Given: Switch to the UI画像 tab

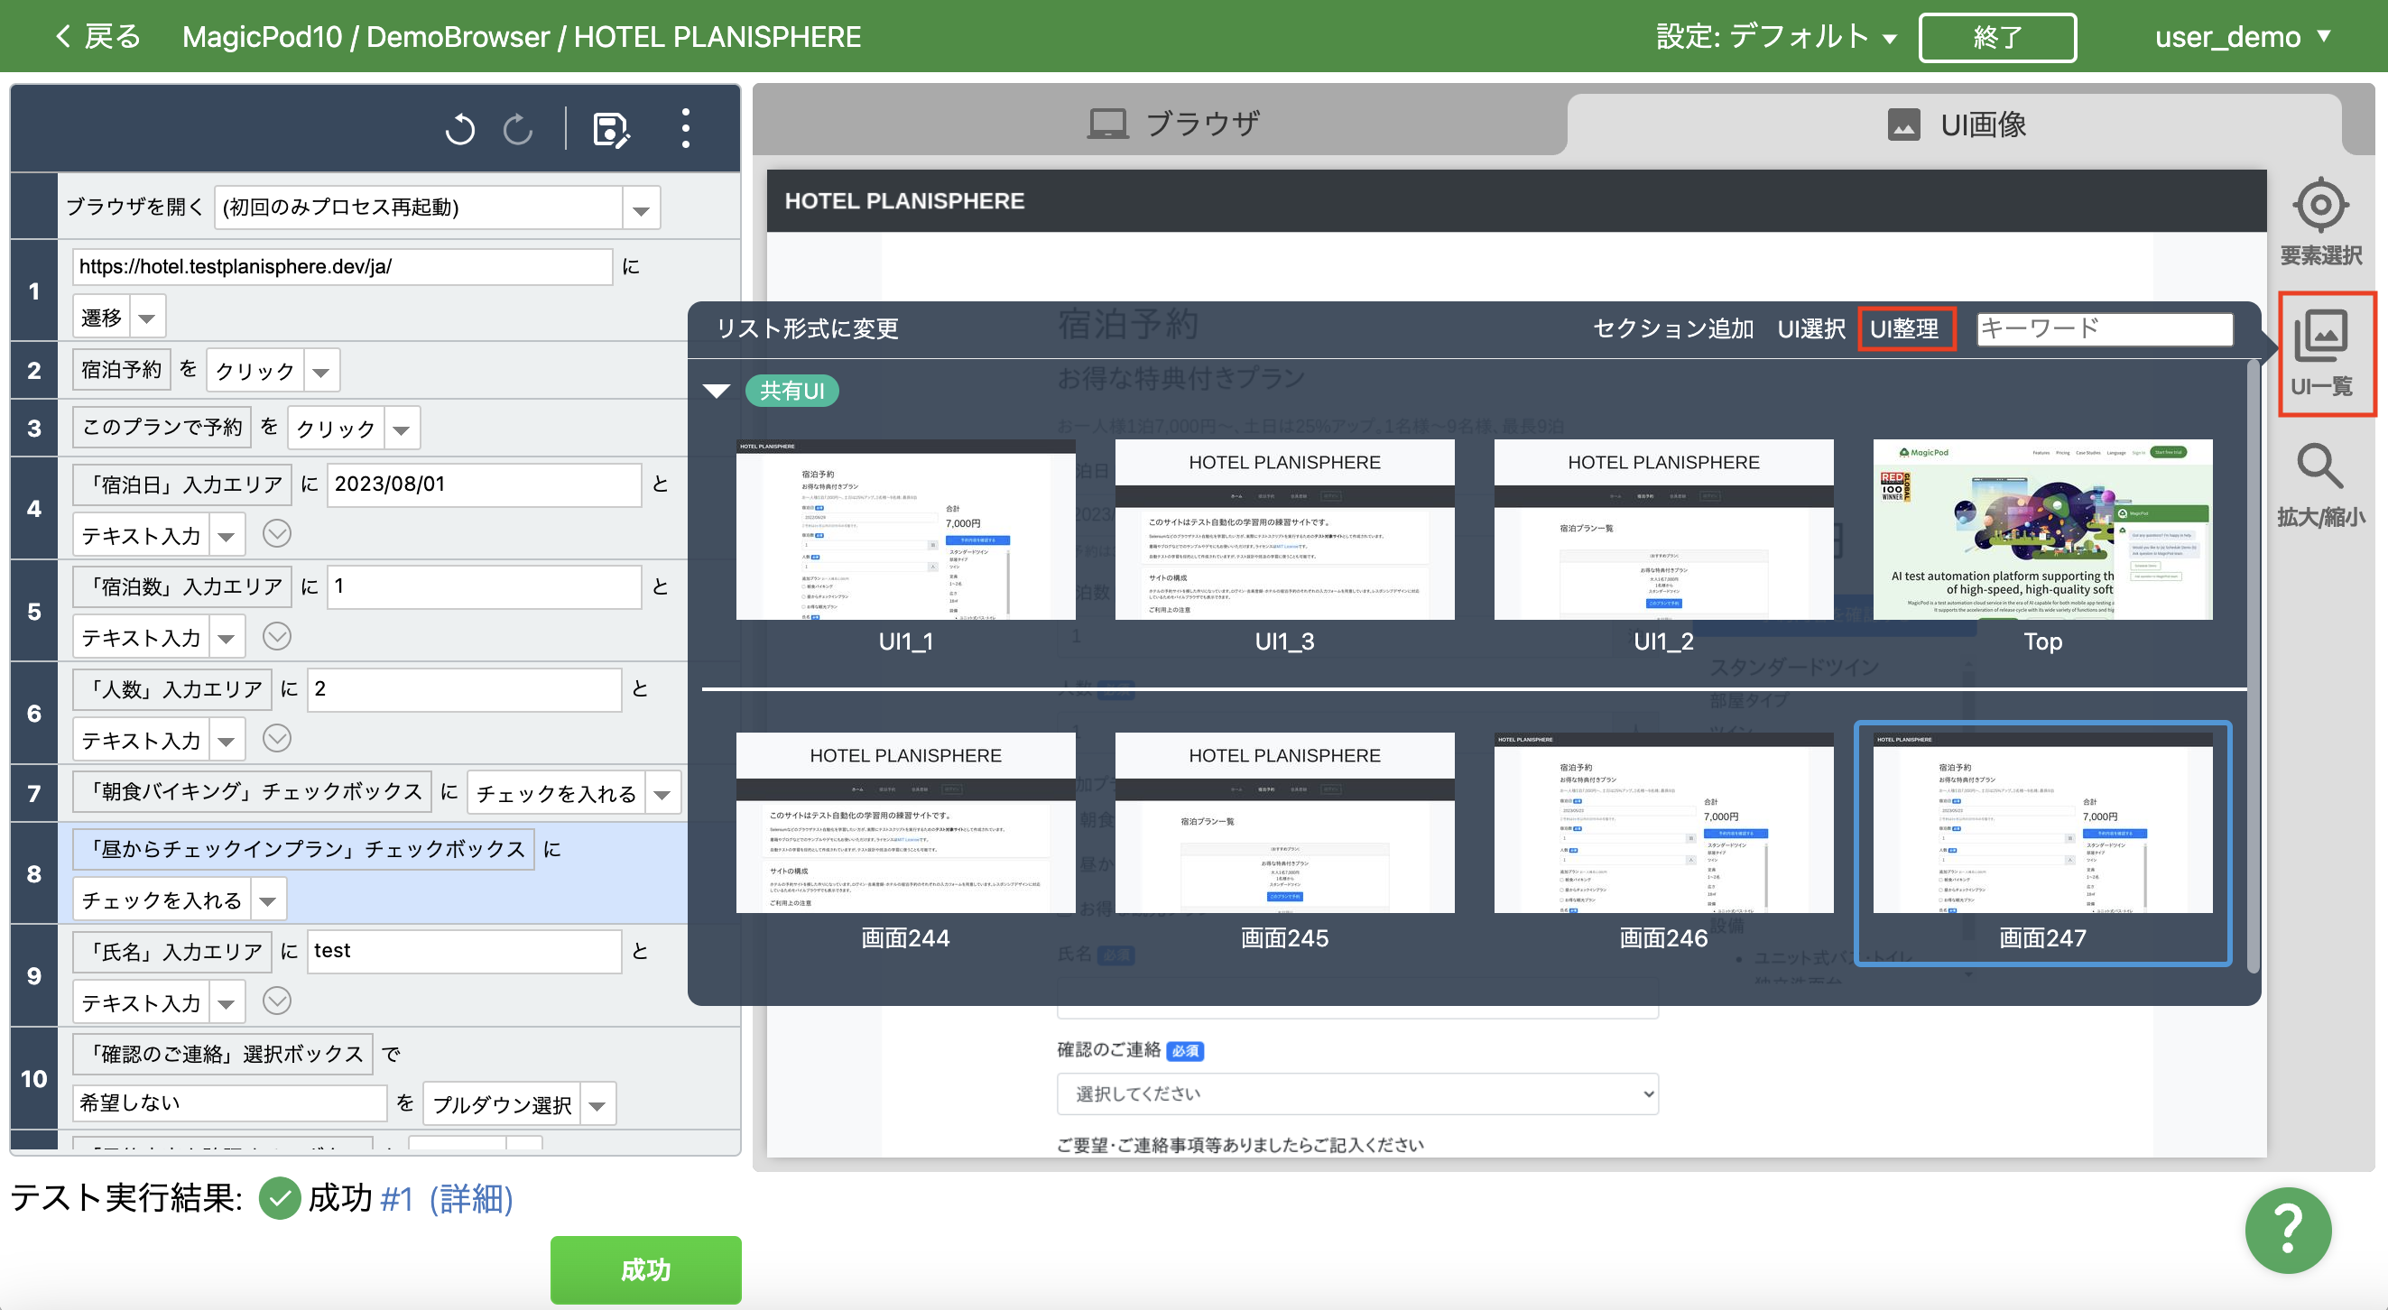Looking at the screenshot, I should tap(1956, 124).
